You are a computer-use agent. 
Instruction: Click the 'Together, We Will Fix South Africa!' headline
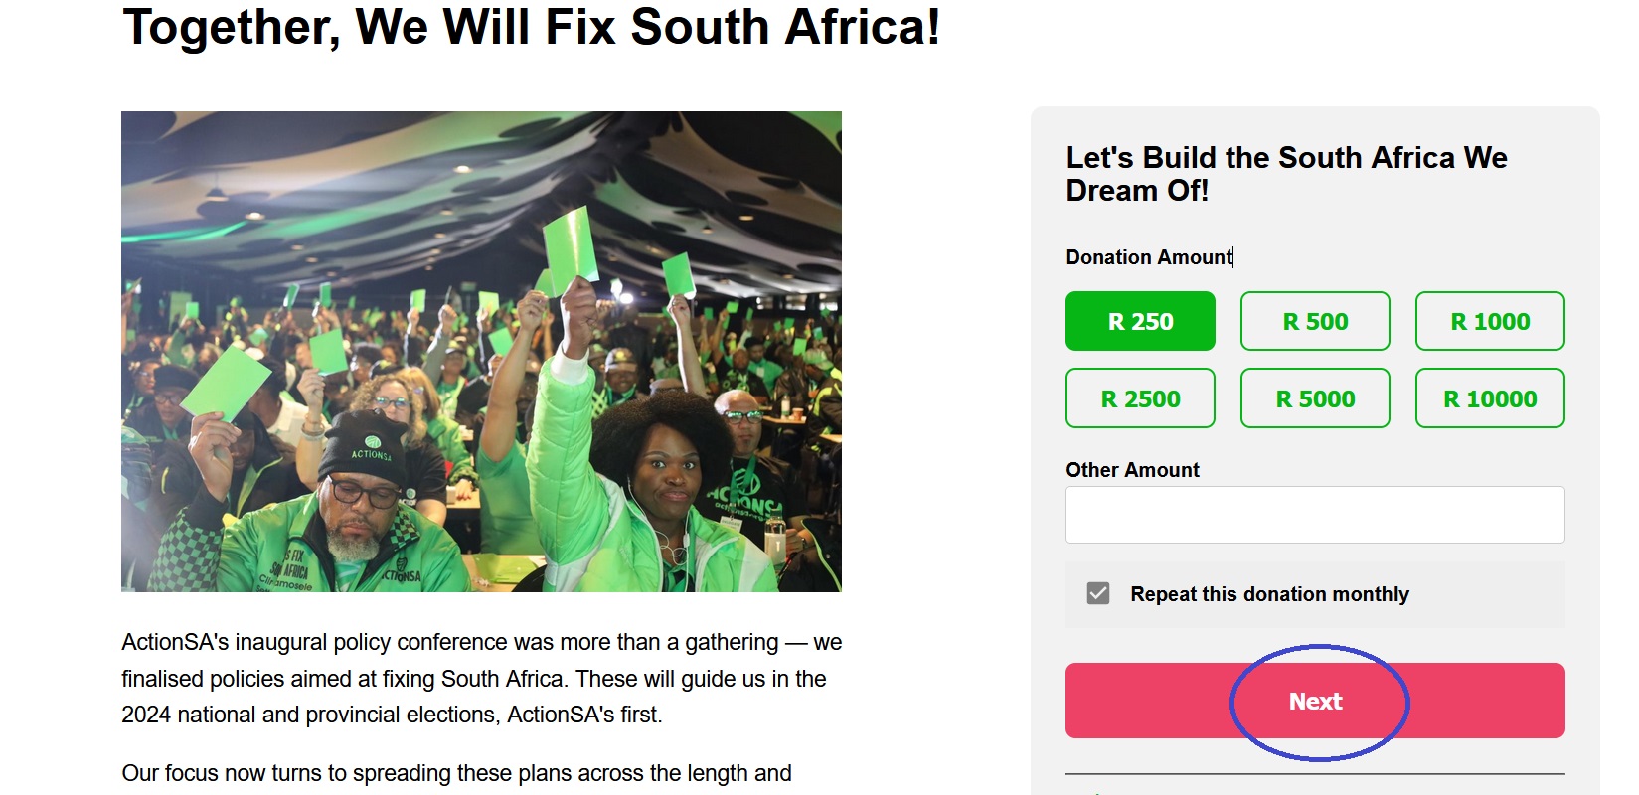click(531, 27)
